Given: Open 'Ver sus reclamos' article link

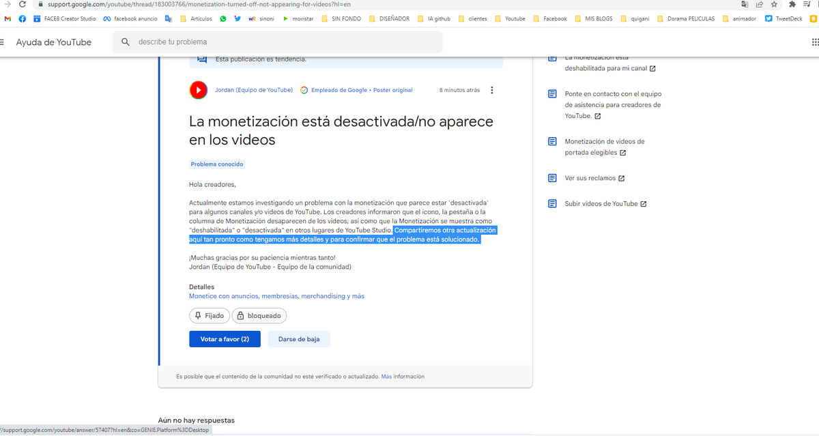Looking at the screenshot, I should 594,178.
